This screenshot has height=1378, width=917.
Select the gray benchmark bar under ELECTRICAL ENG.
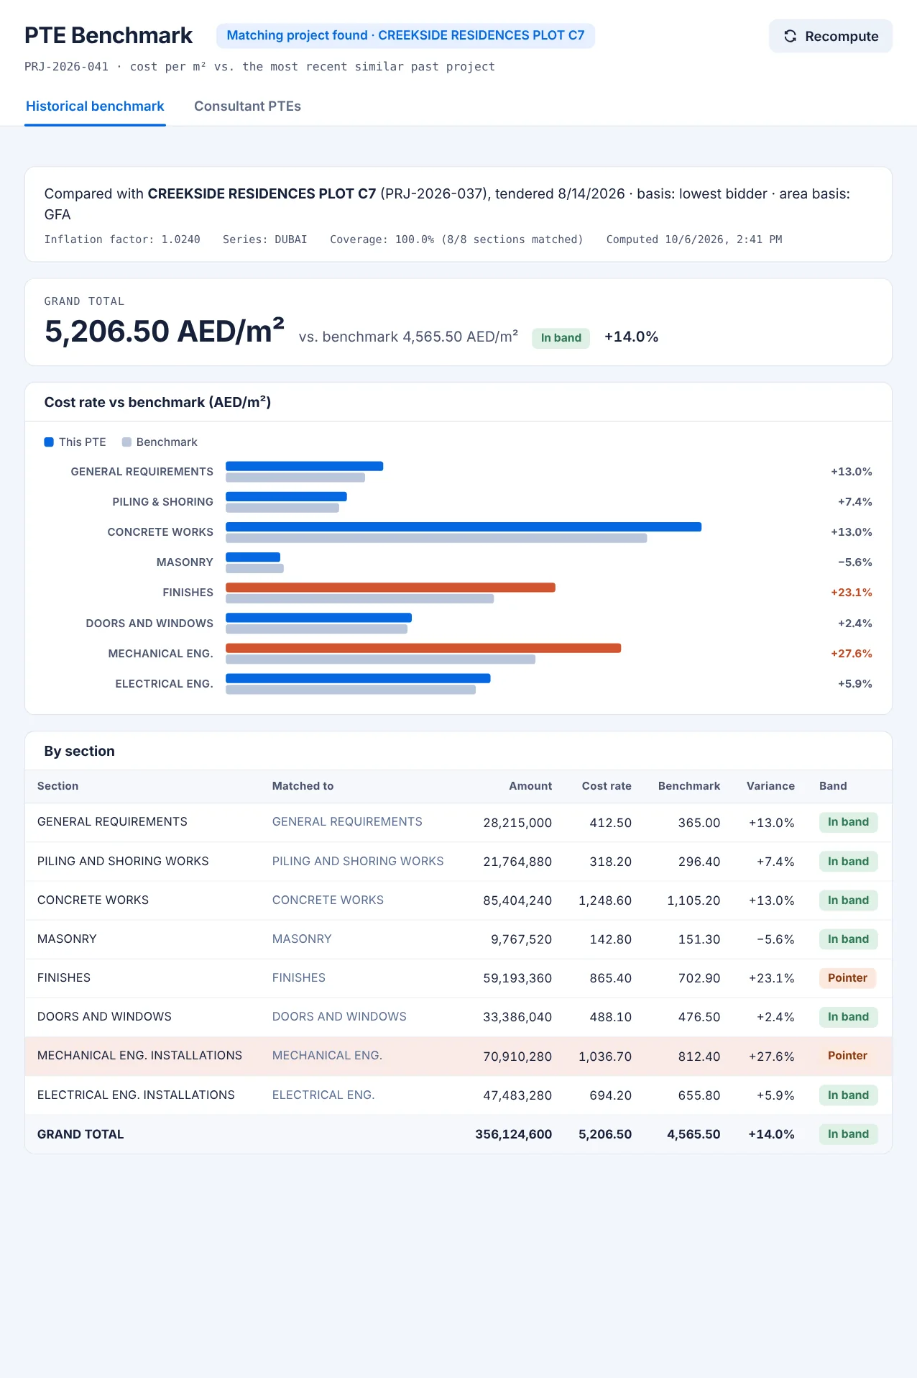[351, 690]
